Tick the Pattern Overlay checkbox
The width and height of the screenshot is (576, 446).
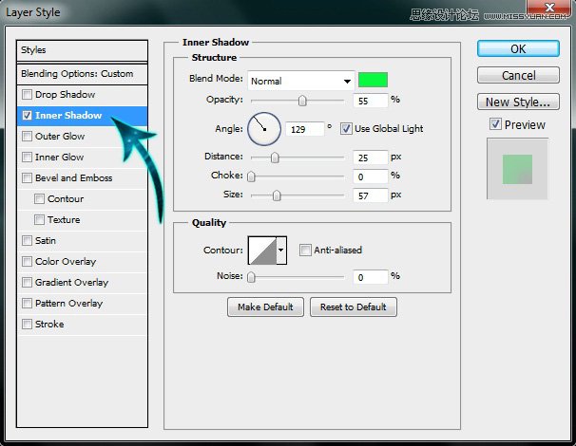[x=27, y=304]
